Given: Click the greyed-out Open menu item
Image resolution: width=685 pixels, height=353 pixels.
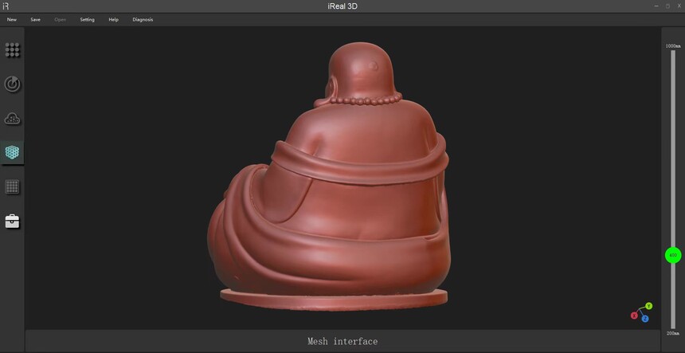Looking at the screenshot, I should pyautogui.click(x=61, y=20).
